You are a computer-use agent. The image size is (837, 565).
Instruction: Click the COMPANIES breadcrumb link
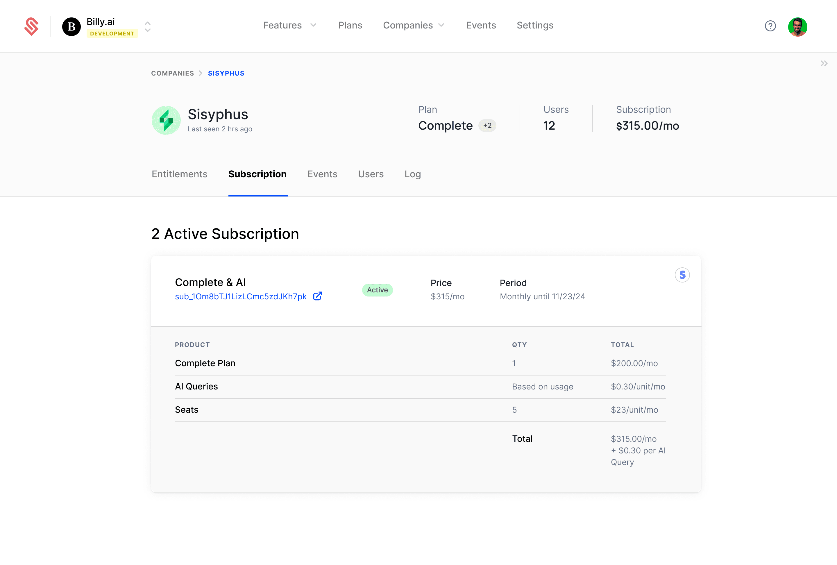pyautogui.click(x=173, y=74)
